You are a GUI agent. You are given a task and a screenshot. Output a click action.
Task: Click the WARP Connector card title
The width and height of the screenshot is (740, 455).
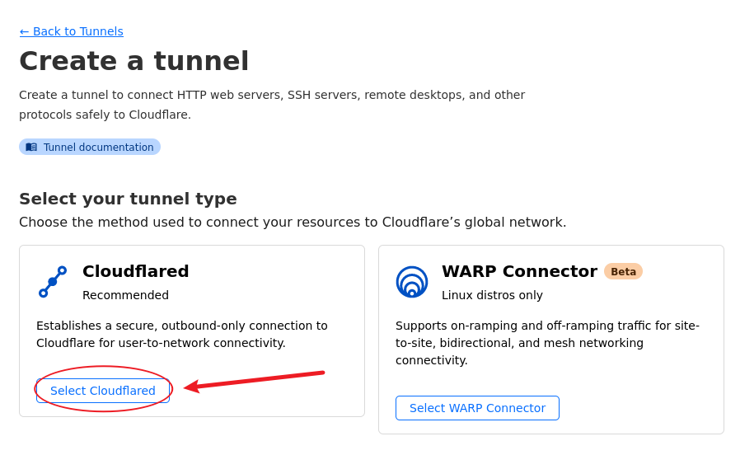[x=519, y=271]
